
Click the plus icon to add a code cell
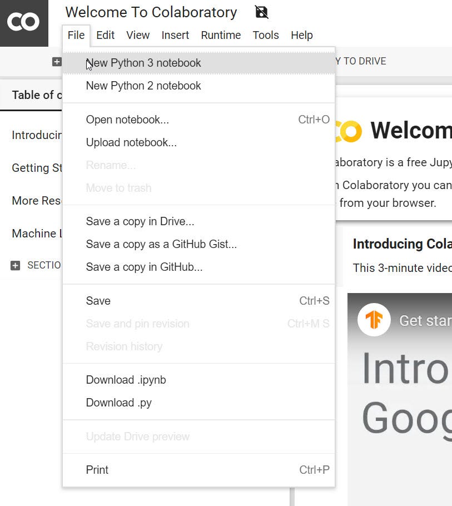pos(57,62)
